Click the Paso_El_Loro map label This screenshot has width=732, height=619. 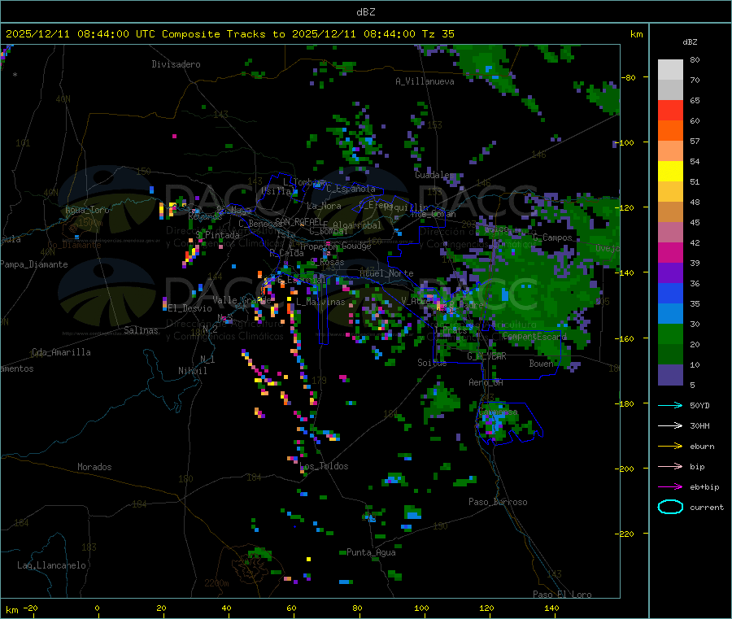coord(562,595)
